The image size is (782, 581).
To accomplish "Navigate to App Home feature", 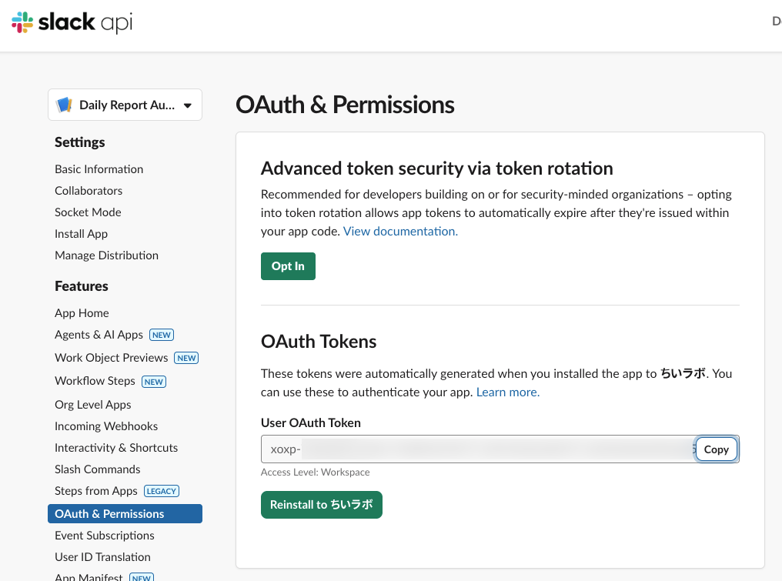I will [82, 312].
